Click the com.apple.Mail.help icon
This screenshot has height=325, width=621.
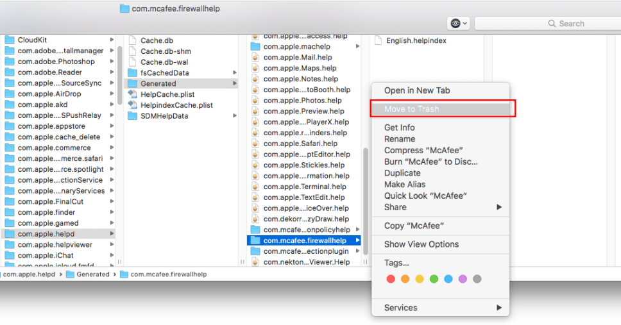[x=255, y=58]
